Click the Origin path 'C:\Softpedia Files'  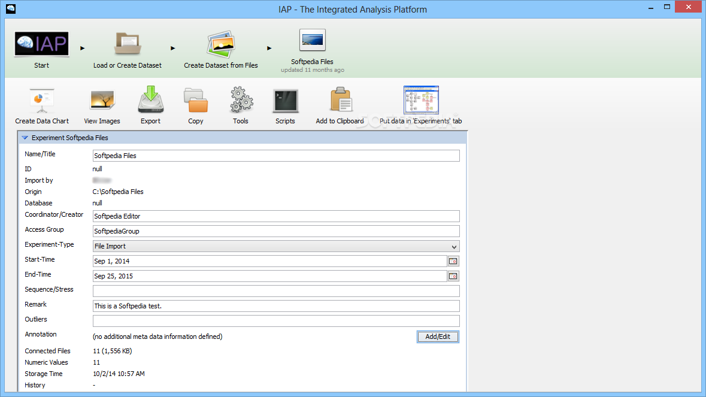(x=118, y=192)
